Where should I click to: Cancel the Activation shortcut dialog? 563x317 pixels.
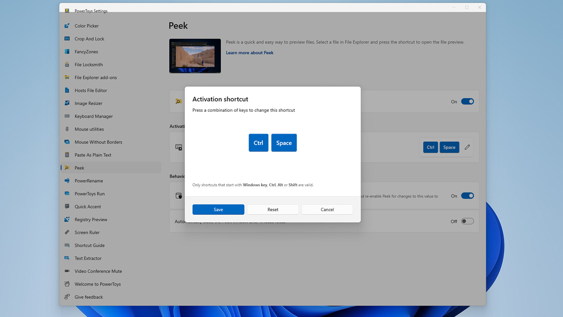pos(327,210)
